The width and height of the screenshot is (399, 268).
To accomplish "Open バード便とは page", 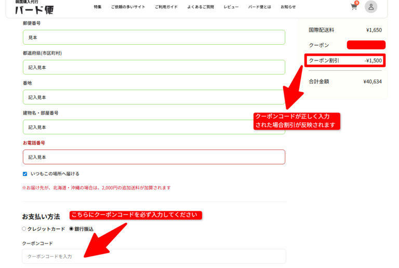I will (x=259, y=7).
